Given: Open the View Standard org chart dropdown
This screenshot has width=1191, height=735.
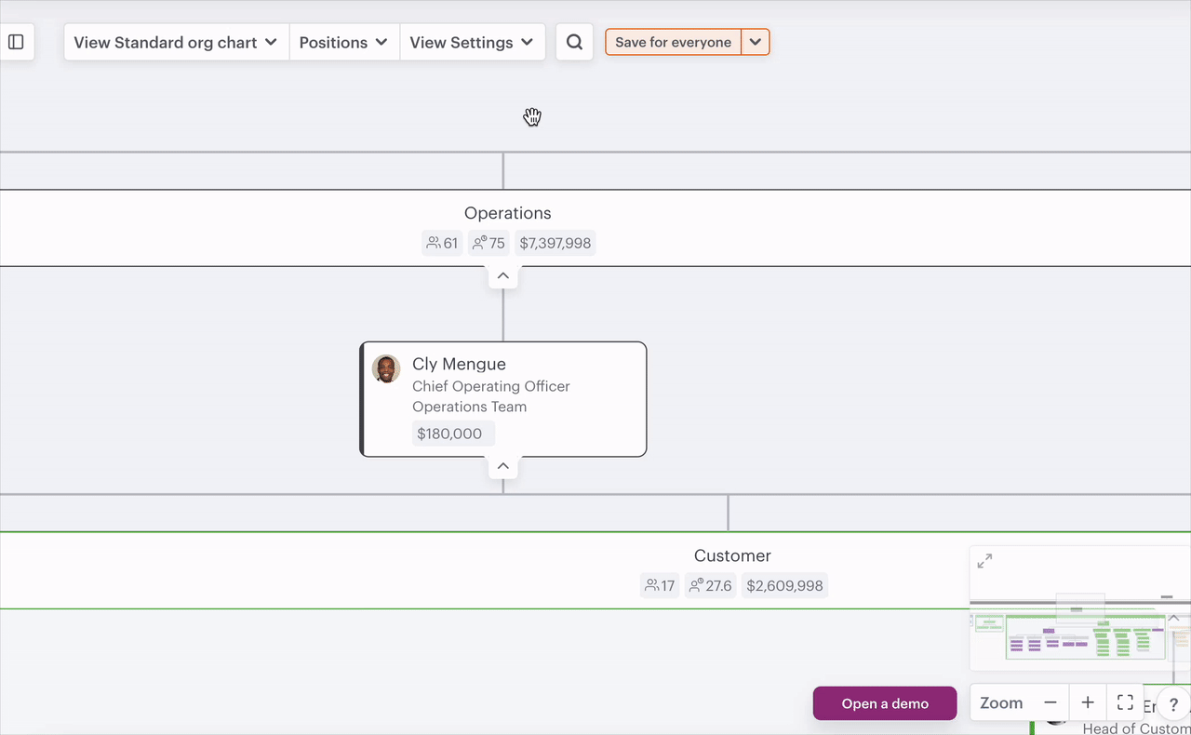Looking at the screenshot, I should pos(176,42).
